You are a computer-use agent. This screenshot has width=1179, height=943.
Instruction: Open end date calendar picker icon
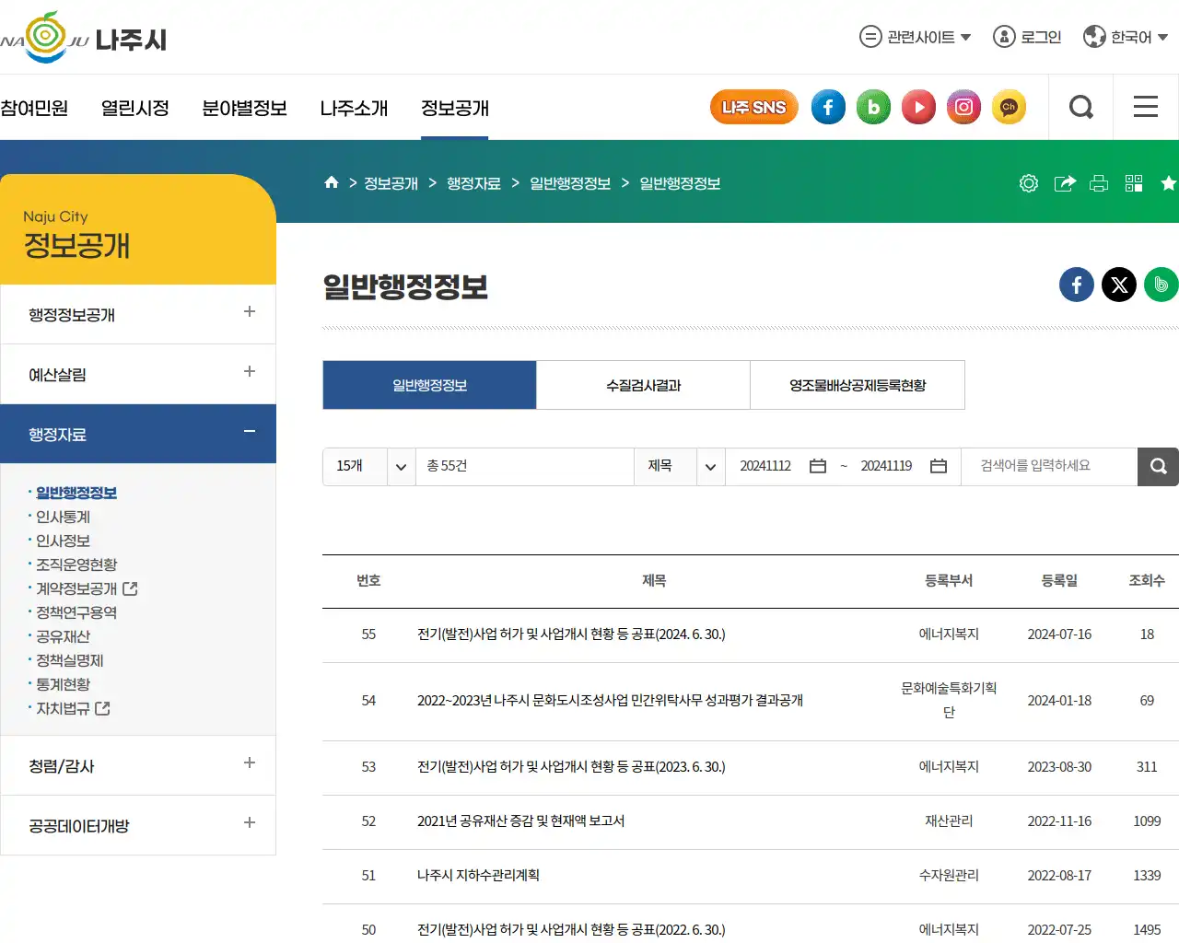pos(939,466)
